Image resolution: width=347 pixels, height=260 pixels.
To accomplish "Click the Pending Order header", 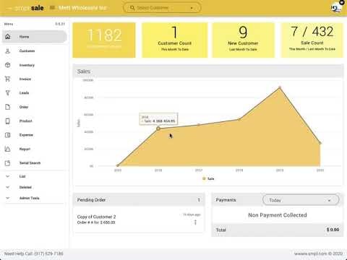I will [x=139, y=200].
